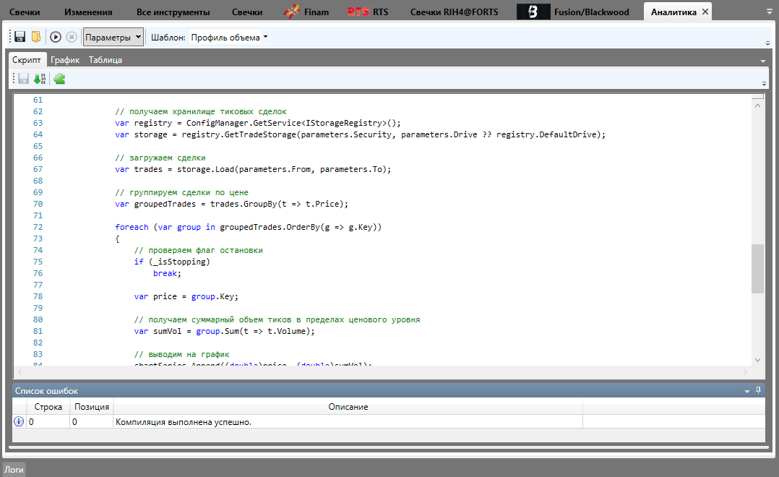
Task: Click the open file (yellow documents) icon
Action: [35, 37]
